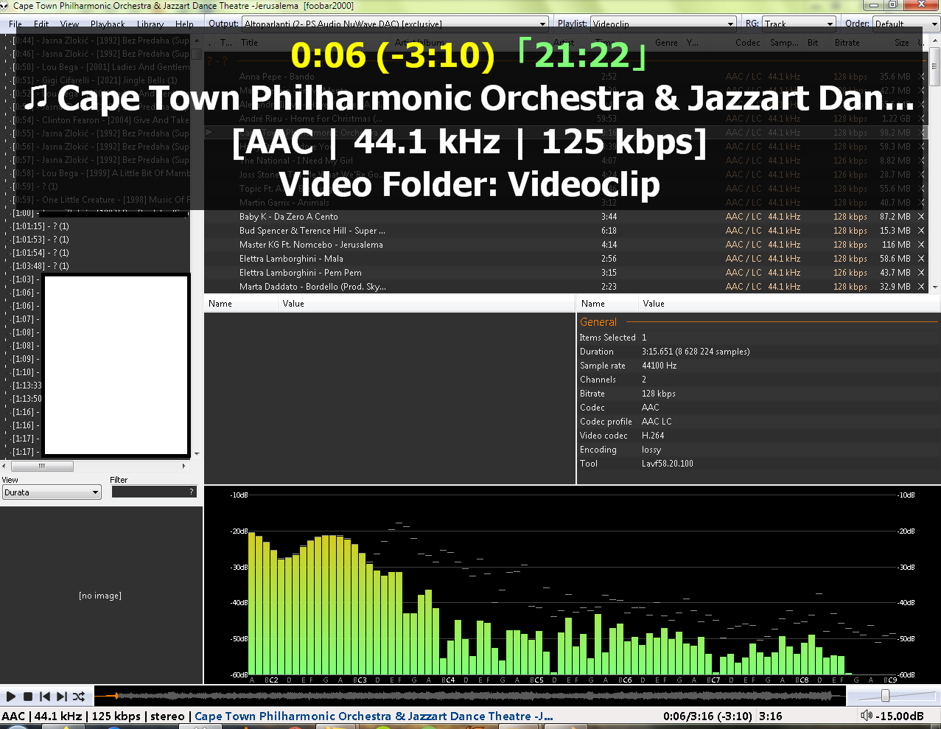The width and height of the screenshot is (941, 729).
Task: Click the waveform seekbar
Action: [469, 696]
